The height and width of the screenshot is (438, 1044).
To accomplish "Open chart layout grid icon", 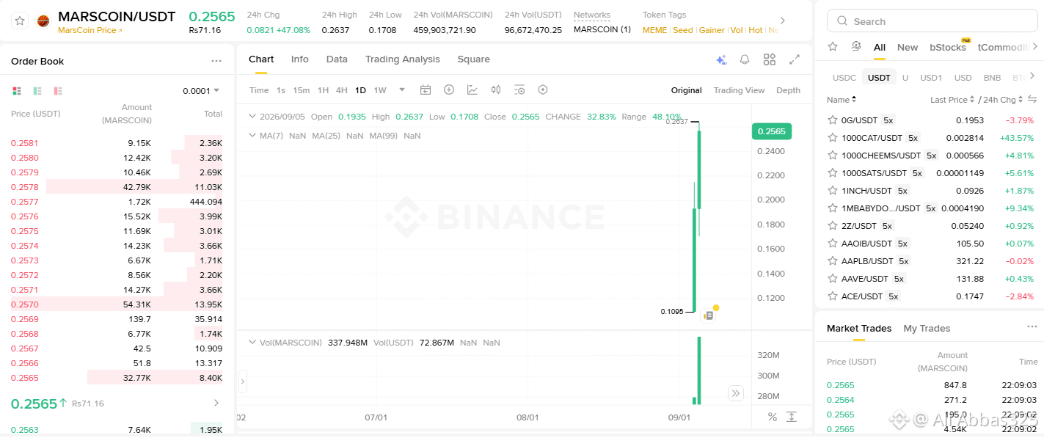I will pyautogui.click(x=770, y=59).
